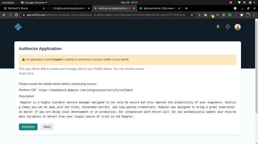The image size is (258, 145).
Task: Close the Authorize Application tab
Action: point(134,8)
